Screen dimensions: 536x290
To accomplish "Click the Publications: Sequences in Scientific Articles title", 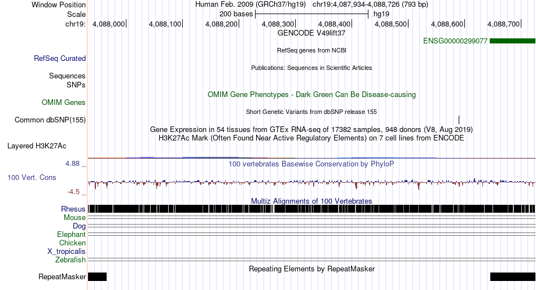I will (x=311, y=68).
